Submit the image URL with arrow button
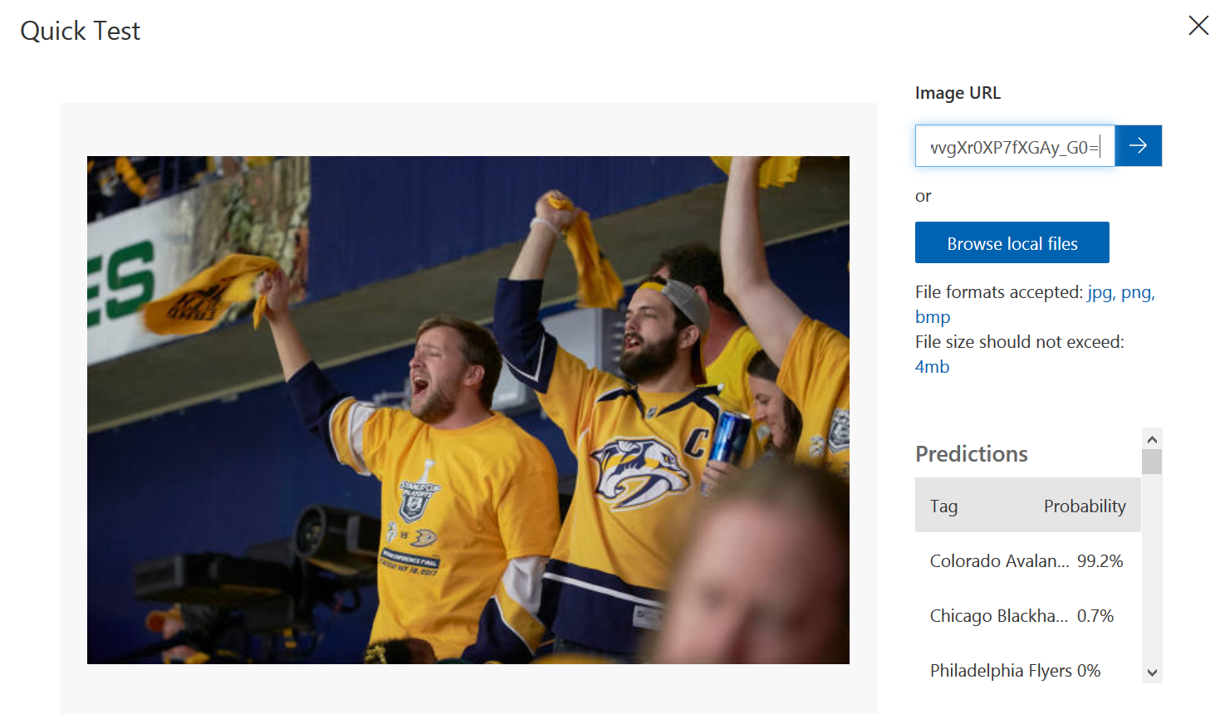1210x714 pixels. (1138, 145)
